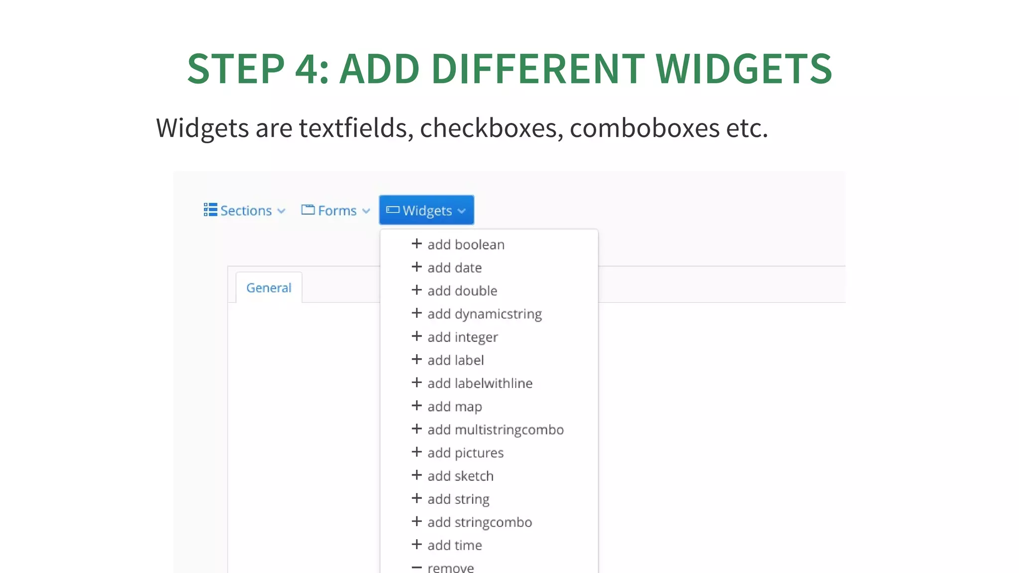The width and height of the screenshot is (1019, 573).
Task: Pick add label menu entry
Action: click(489, 360)
